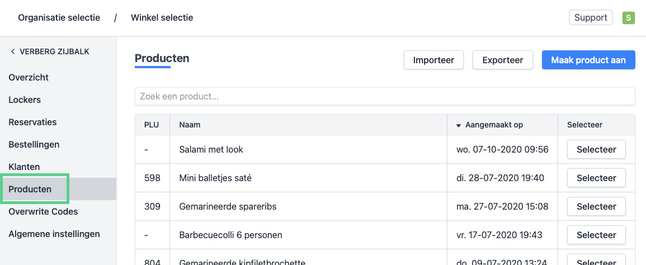Open Overwrite Codes section
Viewport: 646px width, 265px height.
click(x=43, y=211)
